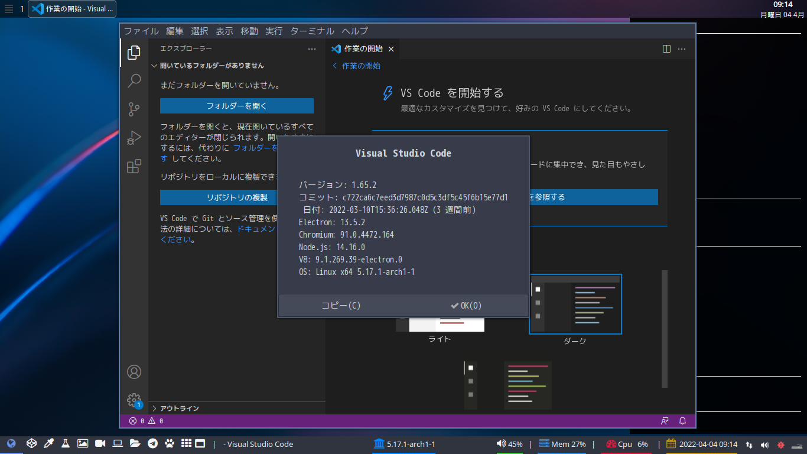Open Explorer panel more actions ellipsis
This screenshot has height=454, width=807.
click(x=312, y=49)
